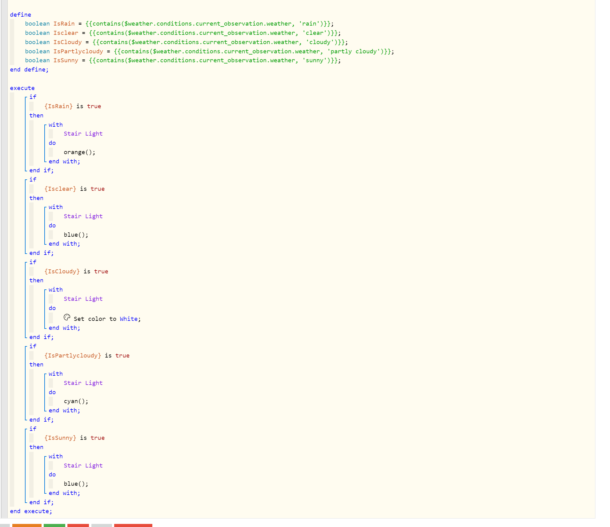The height and width of the screenshot is (527, 610).
Task: Click the 'if' keyword of the IsPartlycloudy block
Action: click(x=33, y=346)
